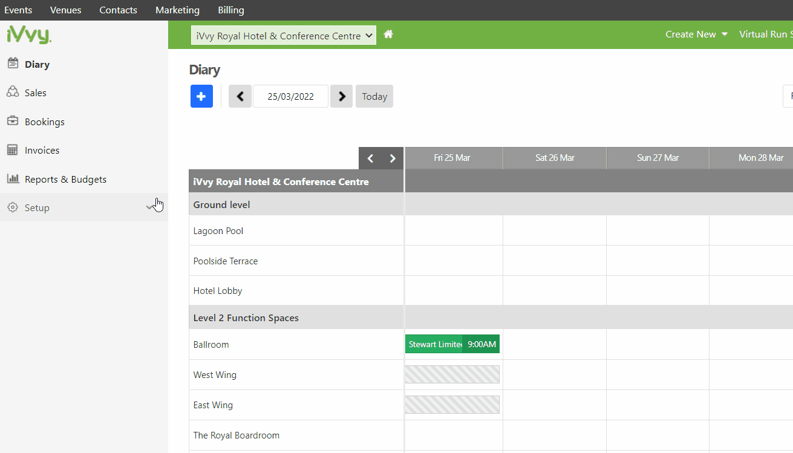Open the Contacts menu

tap(118, 10)
